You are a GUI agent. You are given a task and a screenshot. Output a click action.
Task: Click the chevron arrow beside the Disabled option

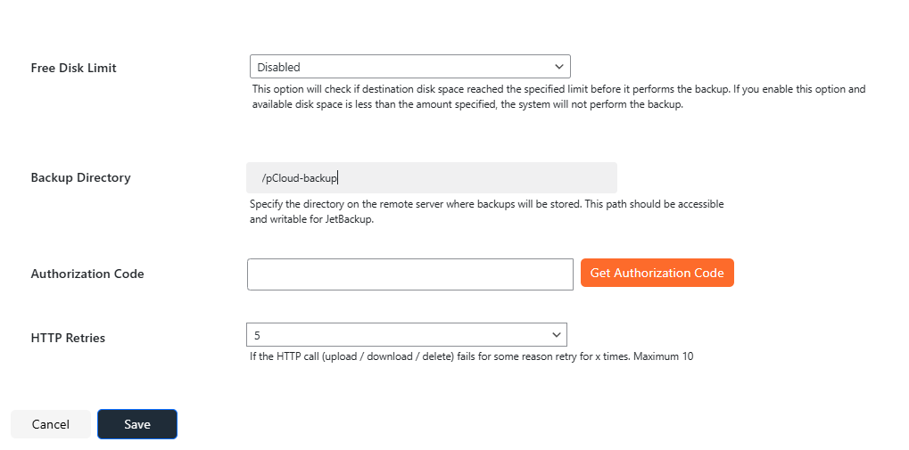559,67
